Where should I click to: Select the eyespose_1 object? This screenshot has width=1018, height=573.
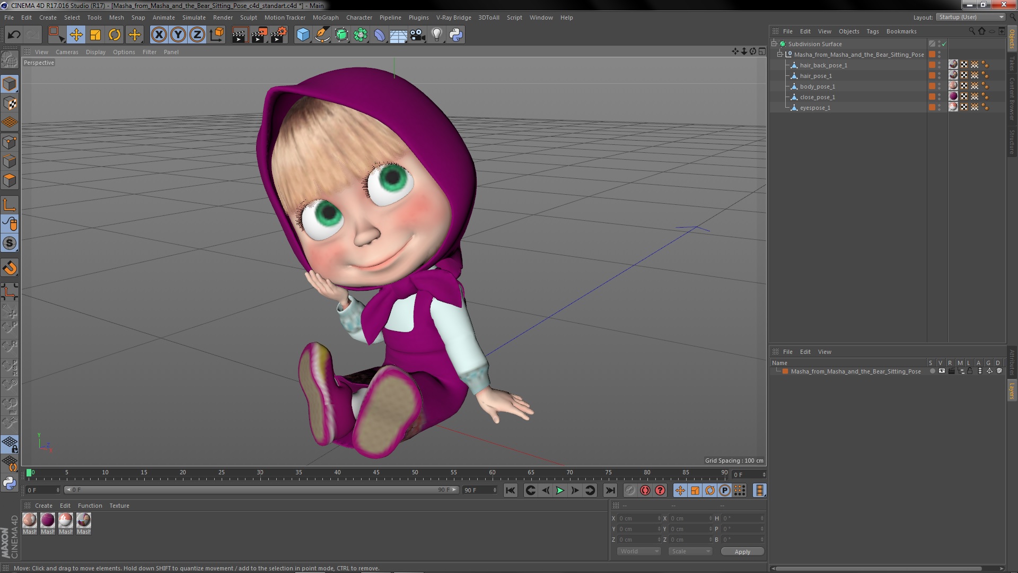(x=815, y=108)
